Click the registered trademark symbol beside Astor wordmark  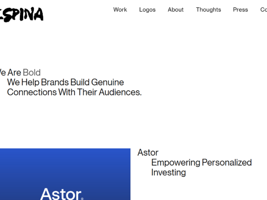(x=82, y=198)
